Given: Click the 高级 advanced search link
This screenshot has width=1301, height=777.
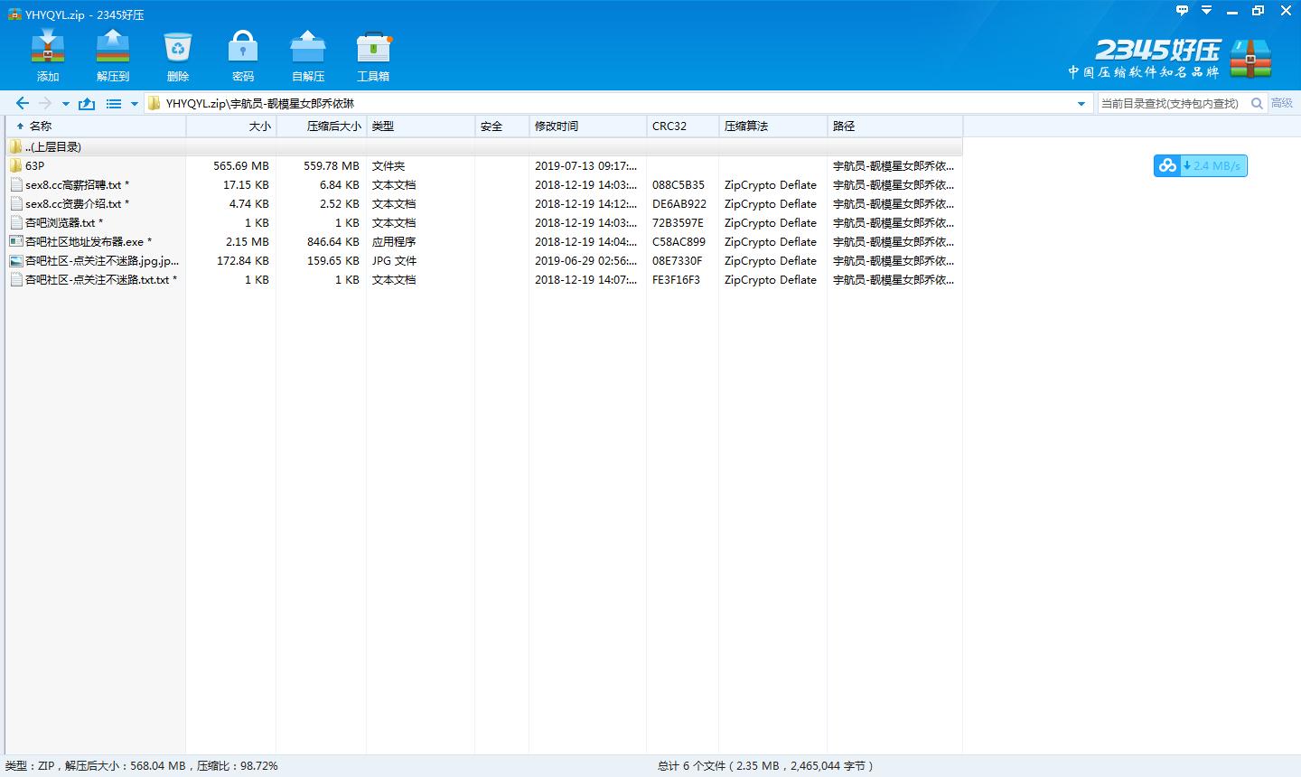Looking at the screenshot, I should point(1282,103).
